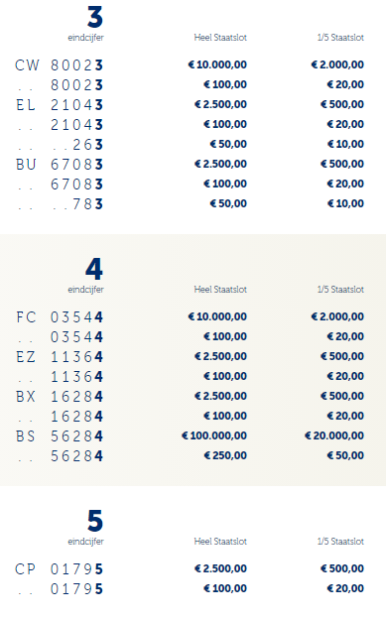This screenshot has width=386, height=619.
Task: Click ending digits row 783
Action: pos(60,203)
